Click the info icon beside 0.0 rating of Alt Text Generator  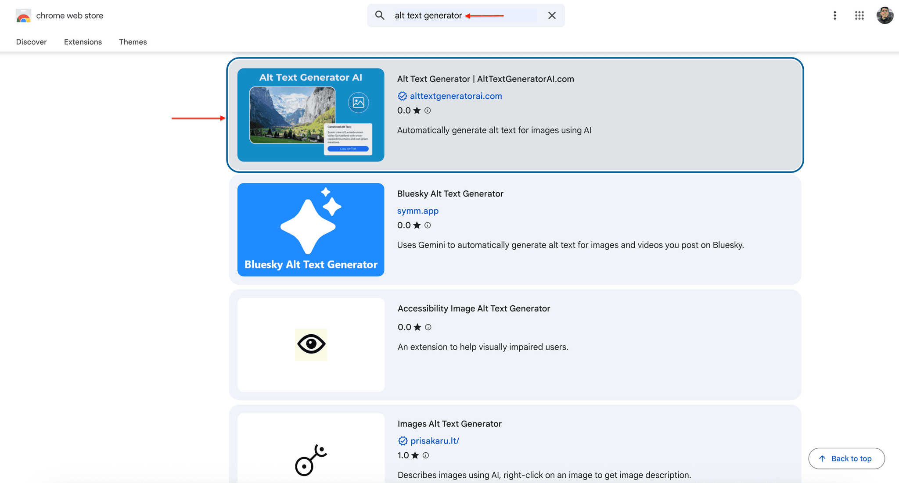(427, 111)
